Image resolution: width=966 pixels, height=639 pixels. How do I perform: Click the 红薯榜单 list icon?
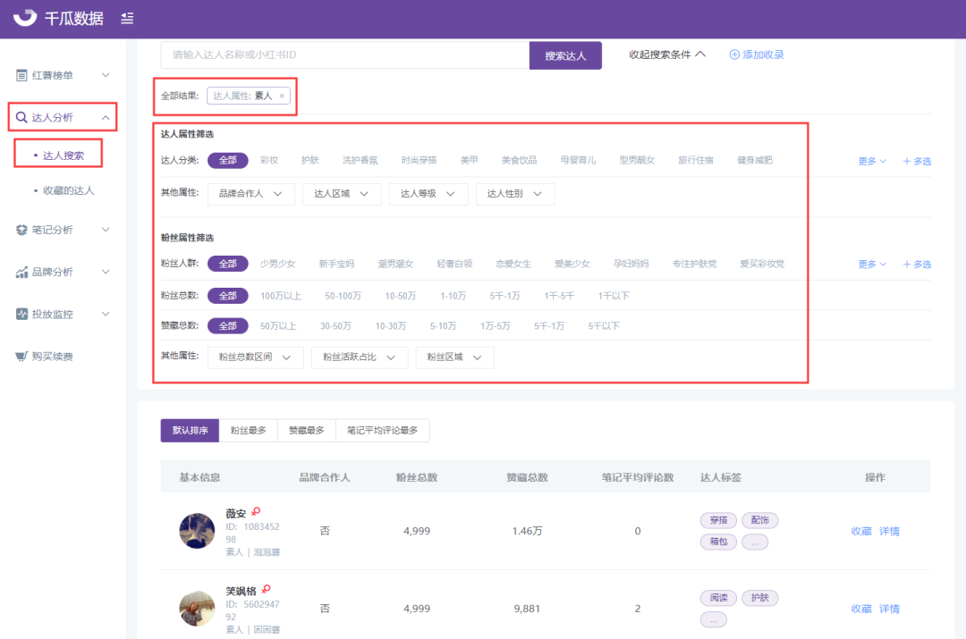(21, 76)
